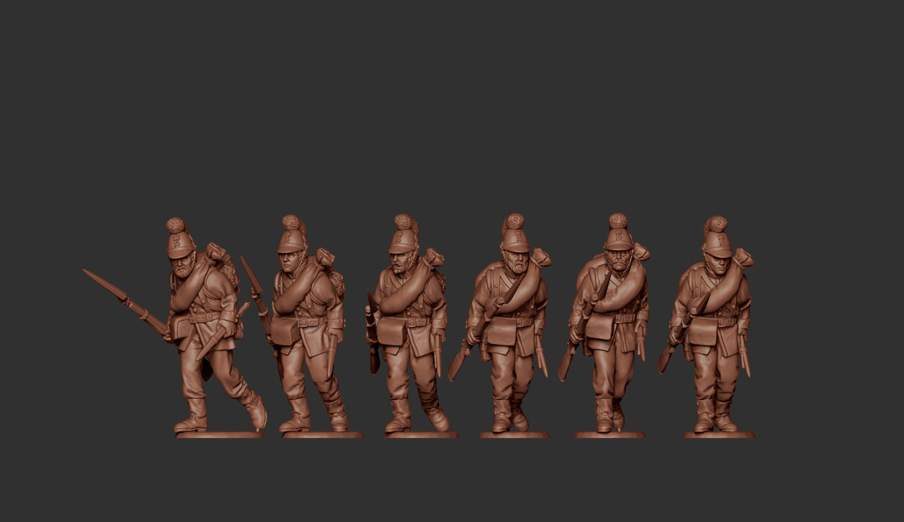Screen dimensions: 904x522
Task: Click the fifth soldier's shako badge
Action: (x=619, y=236)
